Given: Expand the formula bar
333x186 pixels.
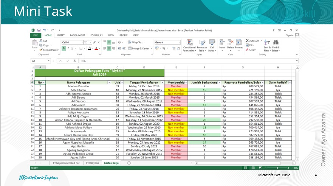Looking at the screenshot, I should [297, 61].
